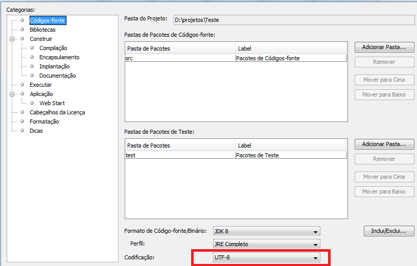Screen dimensions: 417x266
Task: Click the bullet icon beside Formatação
Action: (22, 121)
